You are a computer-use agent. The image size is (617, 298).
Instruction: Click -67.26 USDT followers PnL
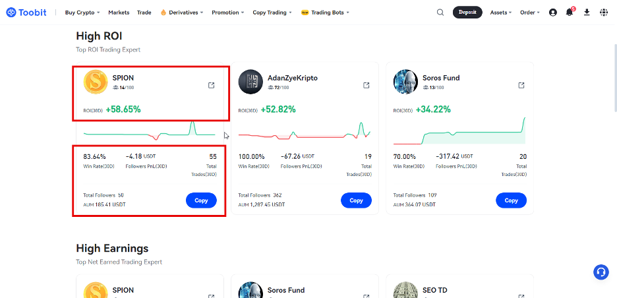[297, 156]
